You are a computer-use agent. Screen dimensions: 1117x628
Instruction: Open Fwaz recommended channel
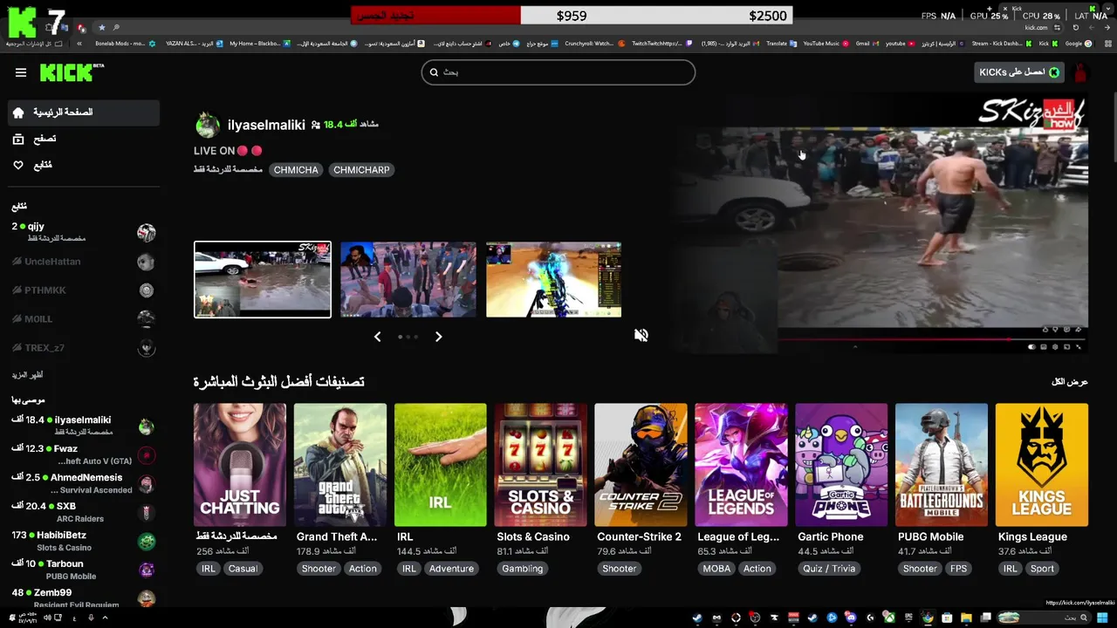point(83,454)
